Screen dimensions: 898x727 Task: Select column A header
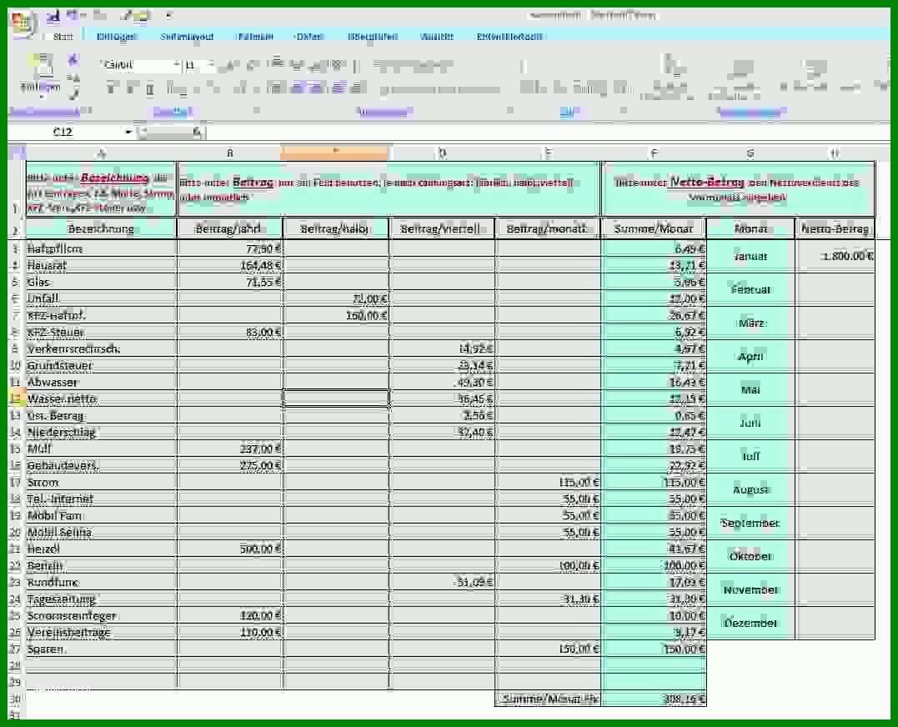pyautogui.click(x=102, y=153)
